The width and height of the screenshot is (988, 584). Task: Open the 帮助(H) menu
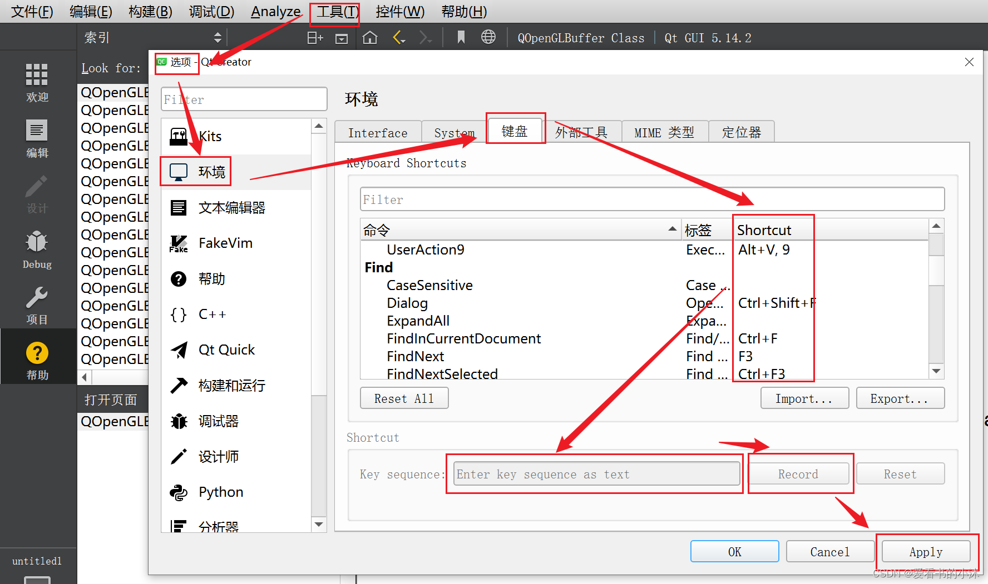464,11
